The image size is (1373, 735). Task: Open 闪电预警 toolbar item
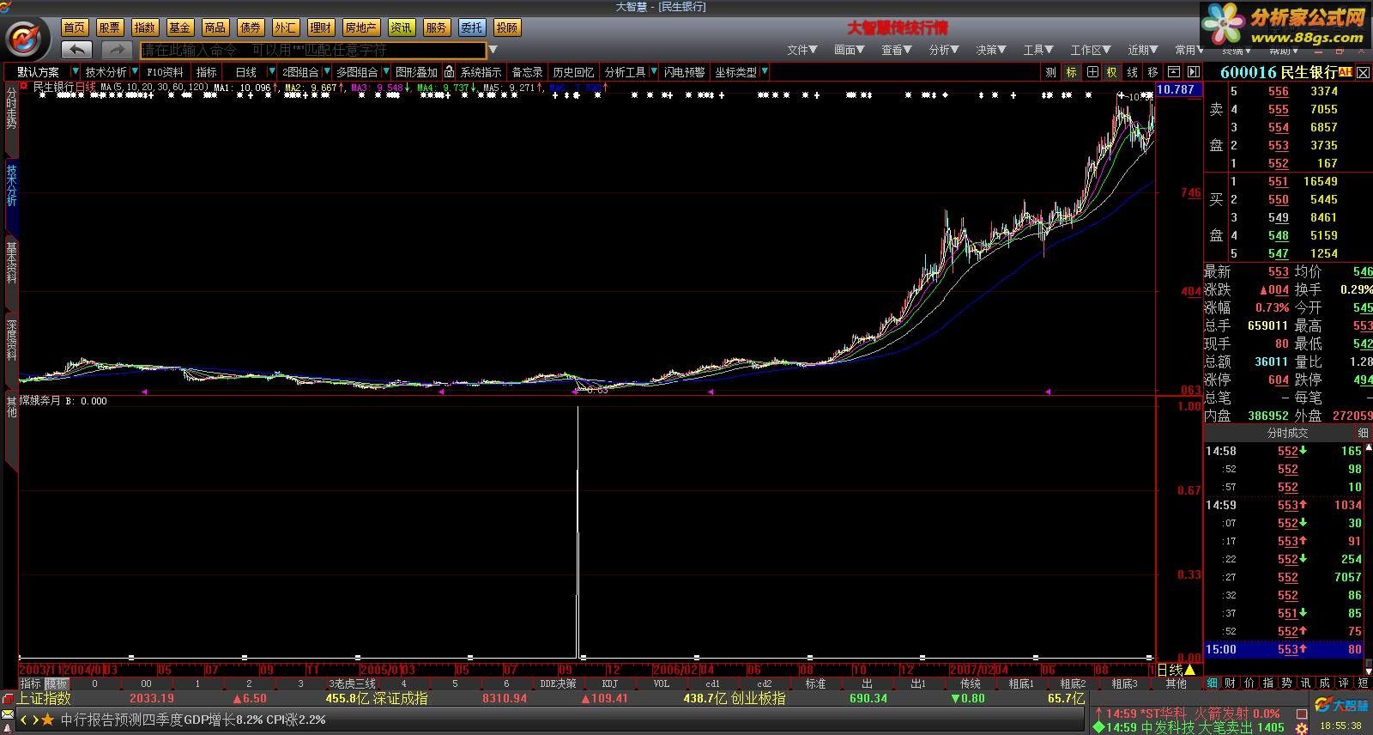[684, 72]
